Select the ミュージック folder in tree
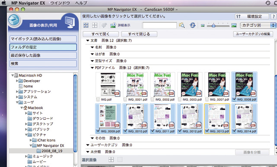Image resolution: width=277 pixels, height=167 pixels. [x=40, y=157]
